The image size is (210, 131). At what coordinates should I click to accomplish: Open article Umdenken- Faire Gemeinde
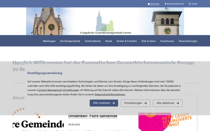pos(93,116)
